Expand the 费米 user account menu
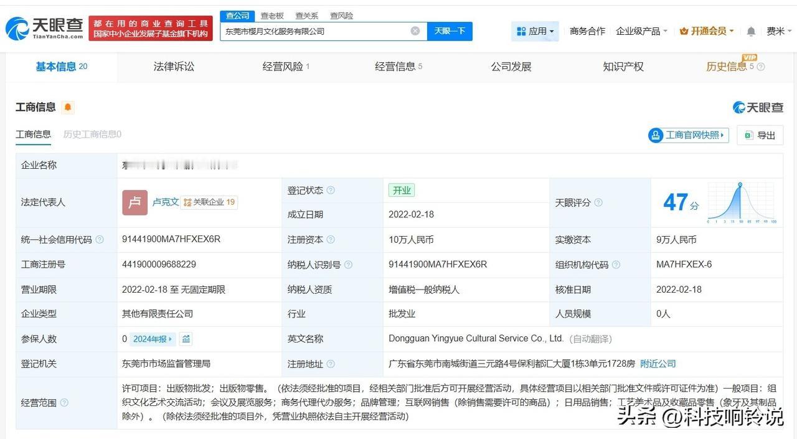The height and width of the screenshot is (439, 797). (x=779, y=31)
